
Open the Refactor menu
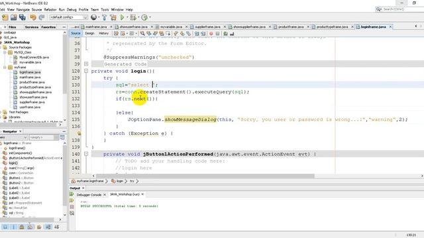coord(50,9)
